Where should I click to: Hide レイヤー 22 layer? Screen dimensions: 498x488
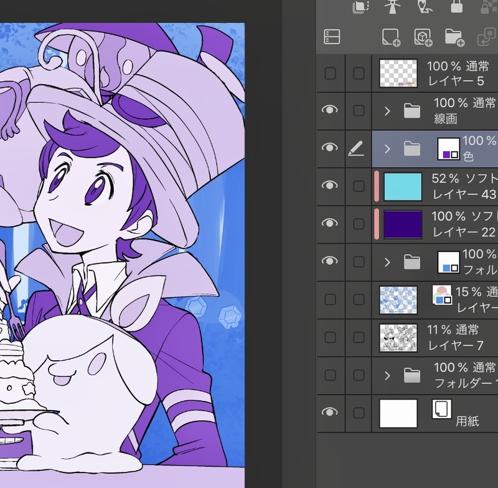(x=330, y=223)
